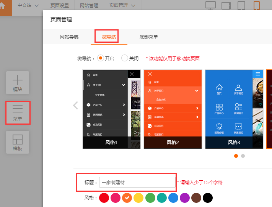272x207 pixels.
Task: Pick the green style color swatch
Action: [150, 198]
